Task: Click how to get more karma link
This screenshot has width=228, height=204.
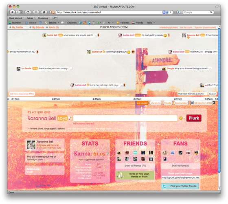Action: (x=91, y=160)
